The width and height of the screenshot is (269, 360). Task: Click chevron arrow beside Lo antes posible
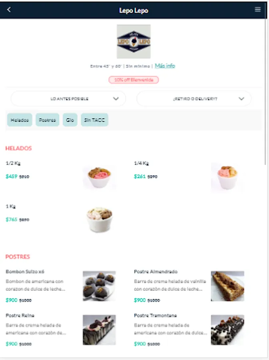(116, 98)
